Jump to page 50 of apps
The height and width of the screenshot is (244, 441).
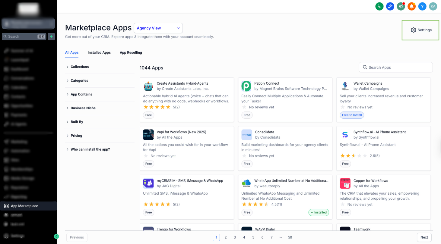point(290,237)
